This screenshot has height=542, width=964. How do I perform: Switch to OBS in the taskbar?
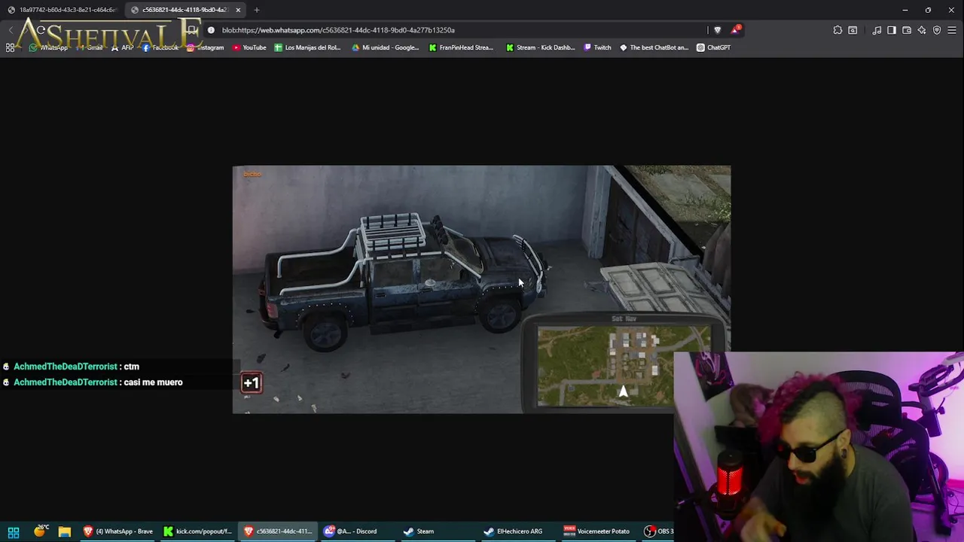point(659,531)
